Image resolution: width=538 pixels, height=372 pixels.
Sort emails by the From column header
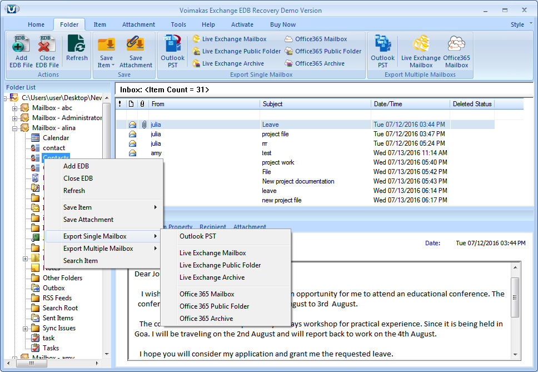[x=204, y=104]
